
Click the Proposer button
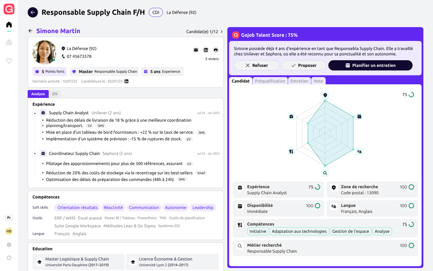(x=304, y=65)
